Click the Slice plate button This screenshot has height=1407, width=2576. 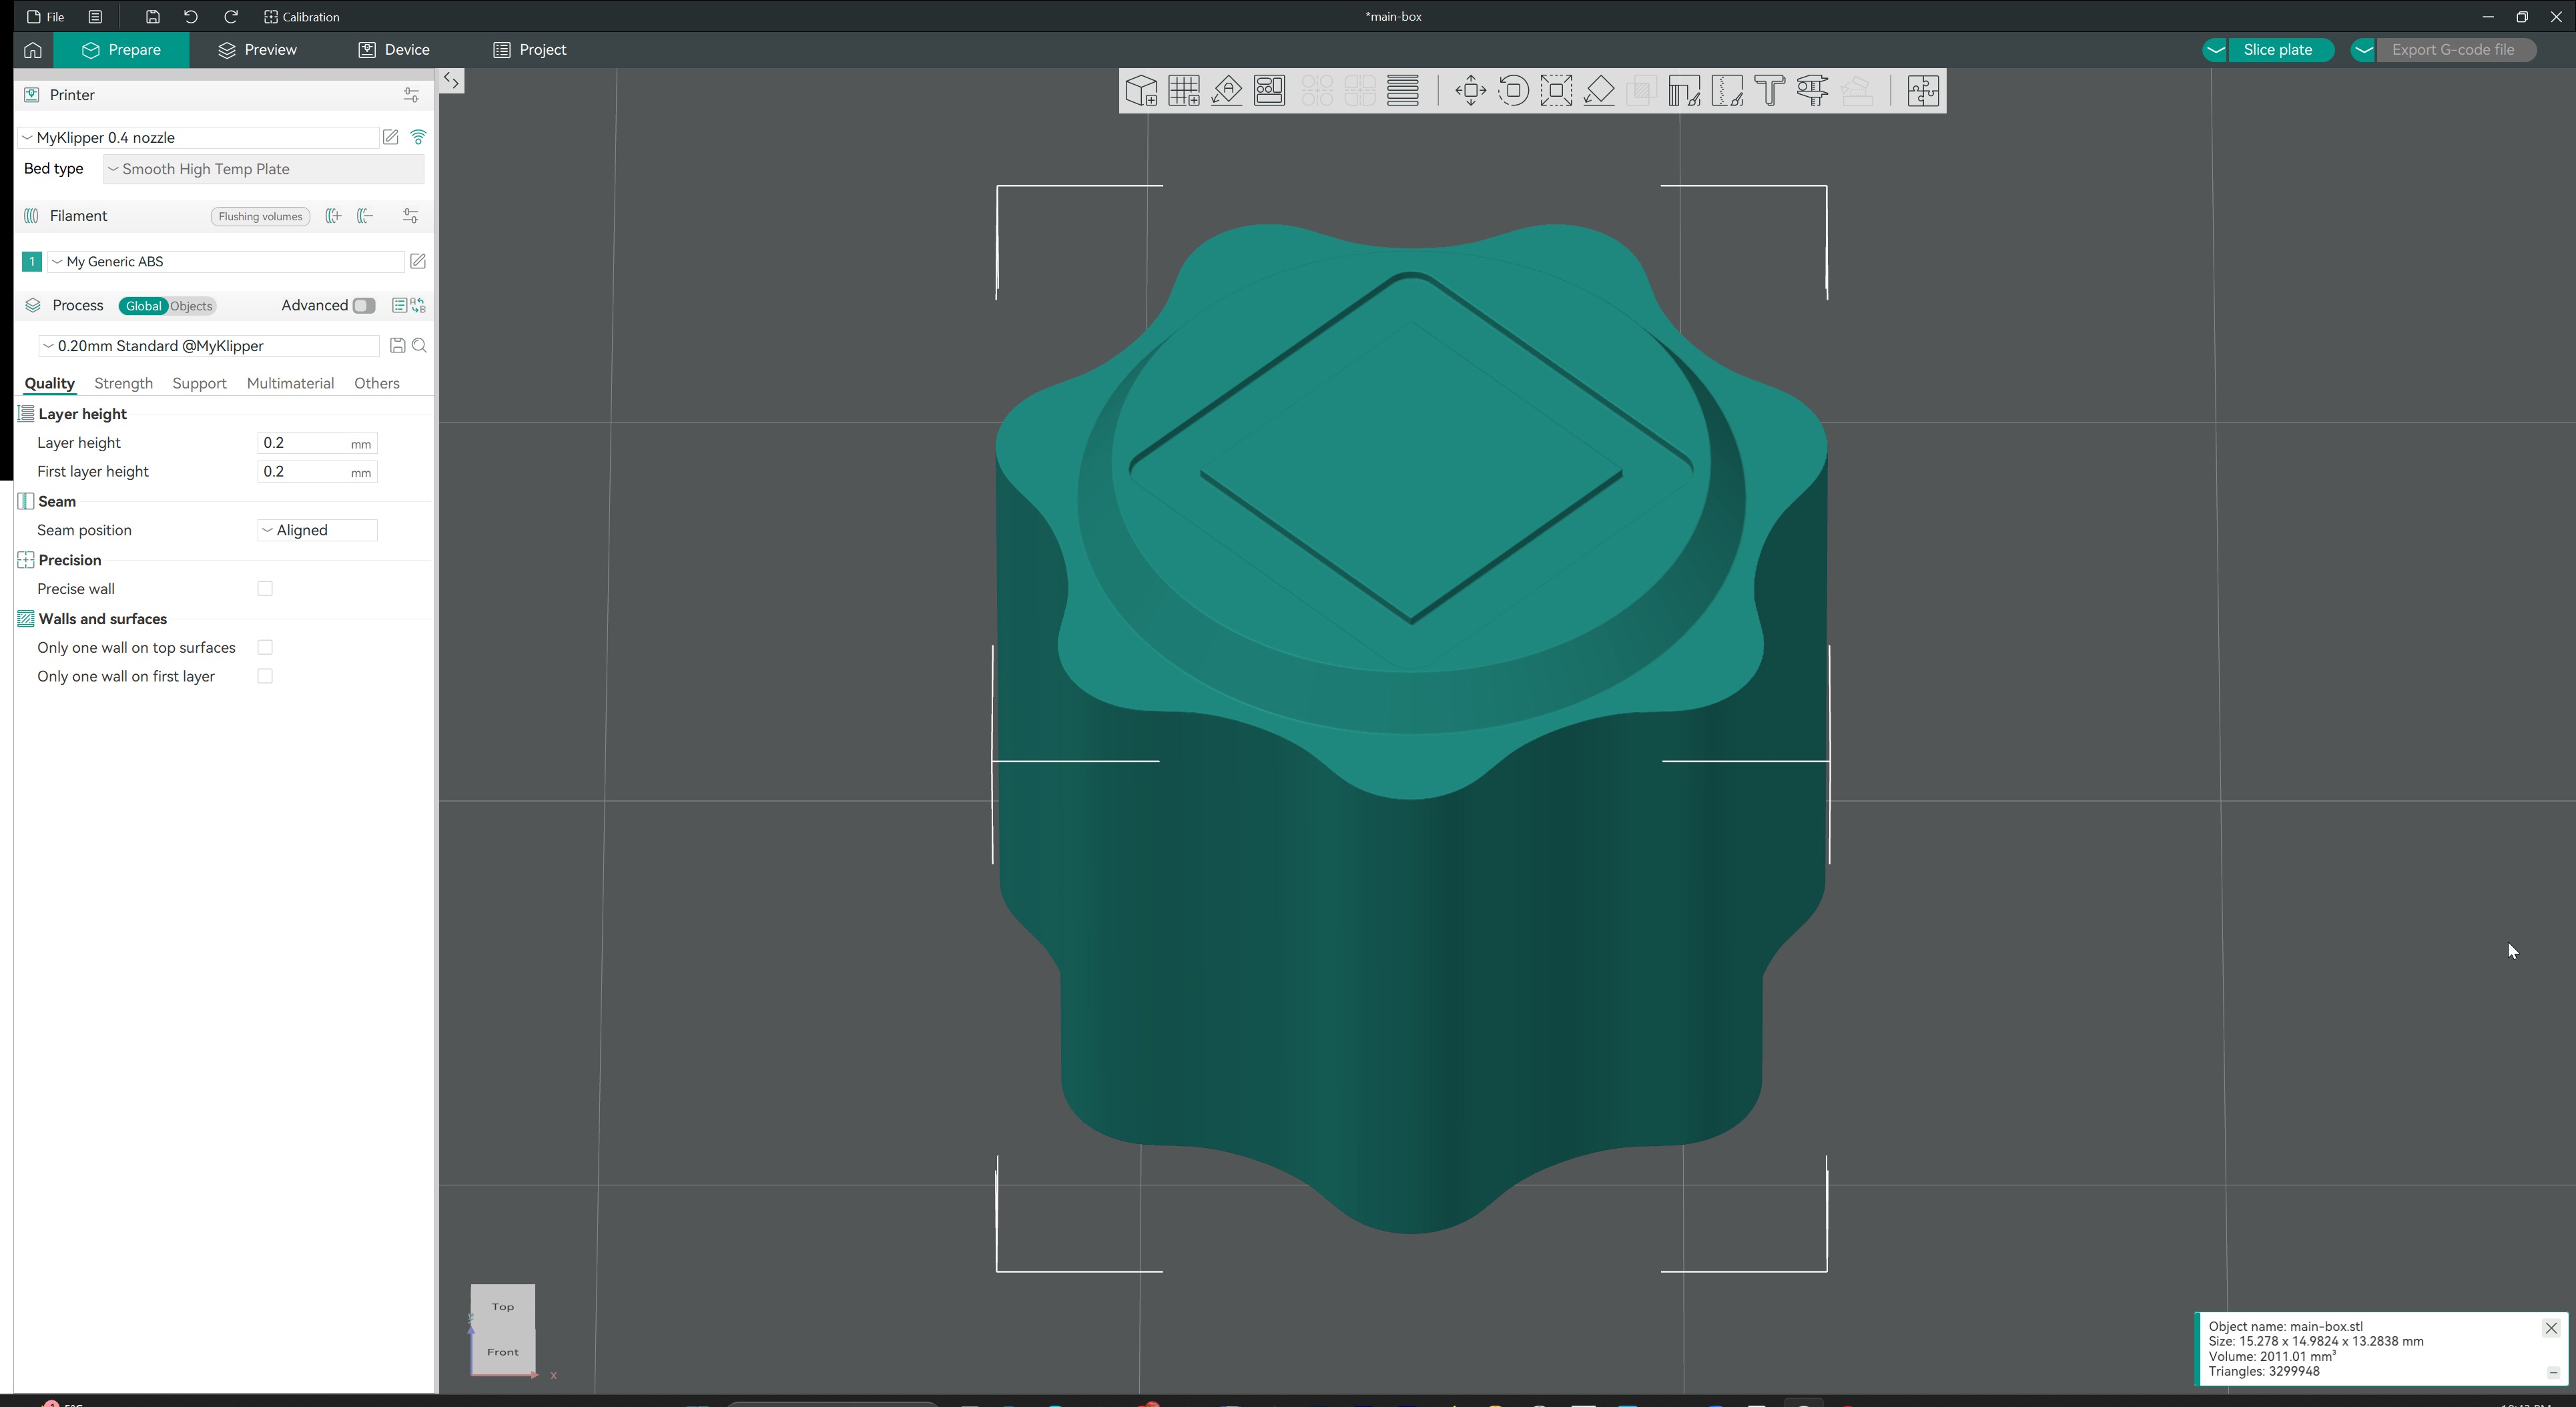pos(2278,50)
